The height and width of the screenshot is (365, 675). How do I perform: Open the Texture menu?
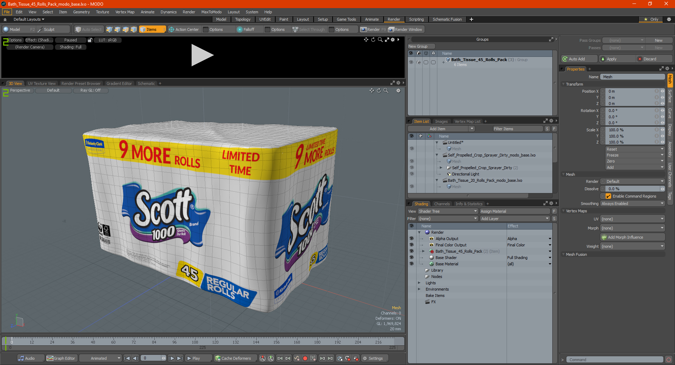pos(103,12)
